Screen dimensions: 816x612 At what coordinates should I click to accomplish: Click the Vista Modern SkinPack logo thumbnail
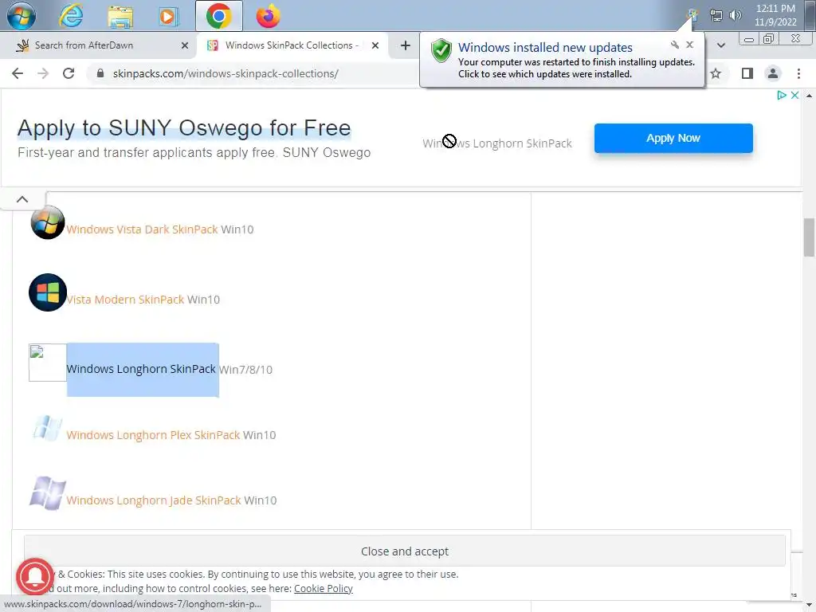[47, 292]
